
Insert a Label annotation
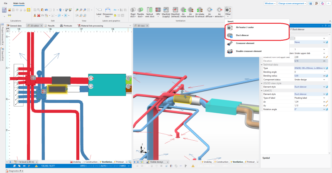pyautogui.click(x=99, y=12)
